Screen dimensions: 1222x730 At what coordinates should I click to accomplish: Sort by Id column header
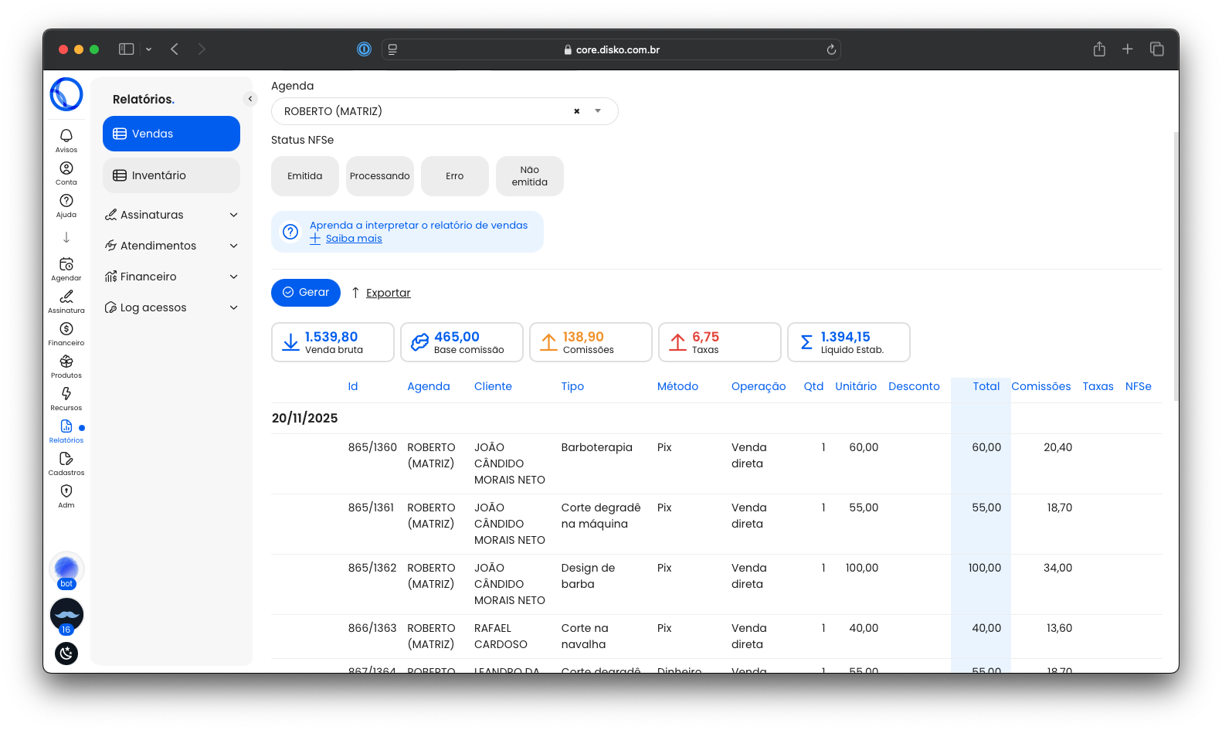(353, 386)
